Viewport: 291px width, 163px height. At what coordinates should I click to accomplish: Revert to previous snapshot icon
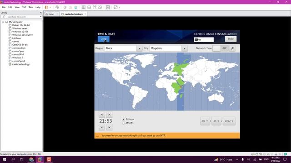click(x=70, y=7)
